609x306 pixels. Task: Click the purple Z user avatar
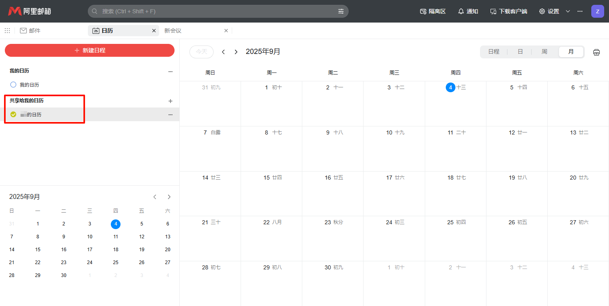[597, 11]
